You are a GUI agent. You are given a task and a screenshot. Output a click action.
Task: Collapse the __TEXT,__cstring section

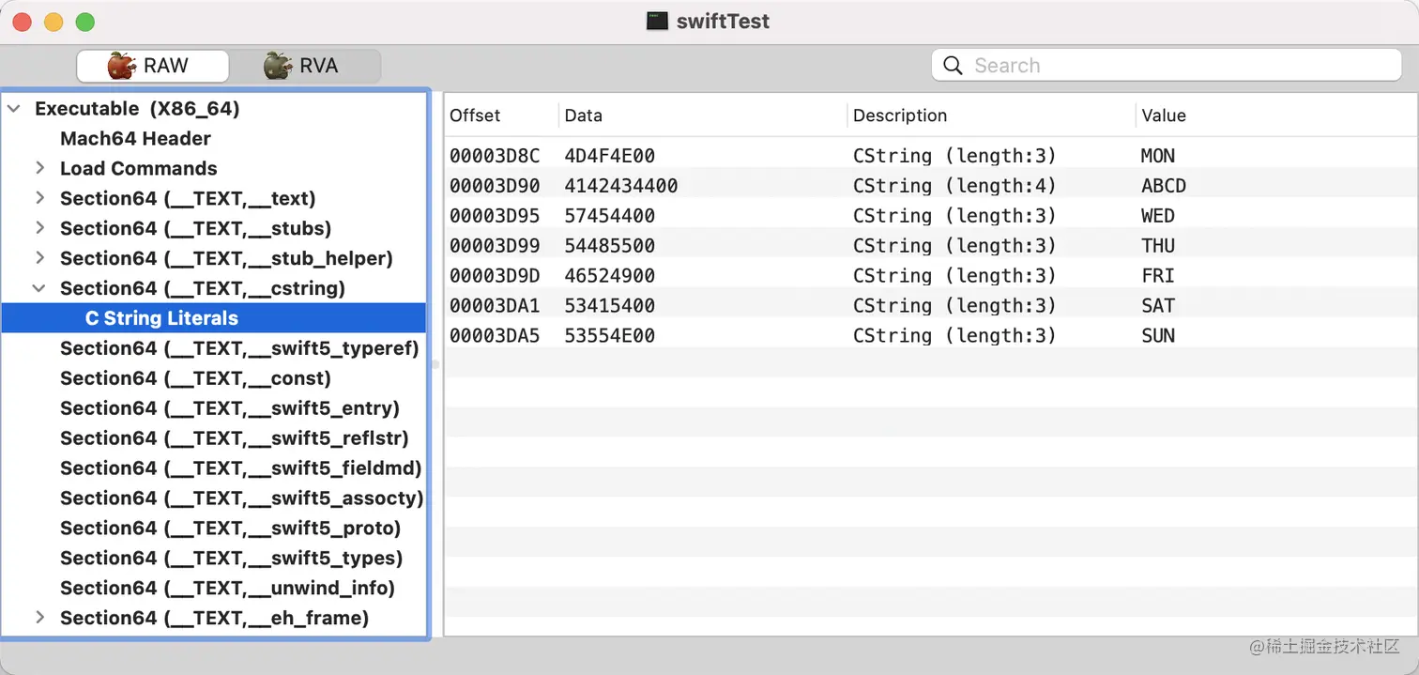pyautogui.click(x=40, y=289)
